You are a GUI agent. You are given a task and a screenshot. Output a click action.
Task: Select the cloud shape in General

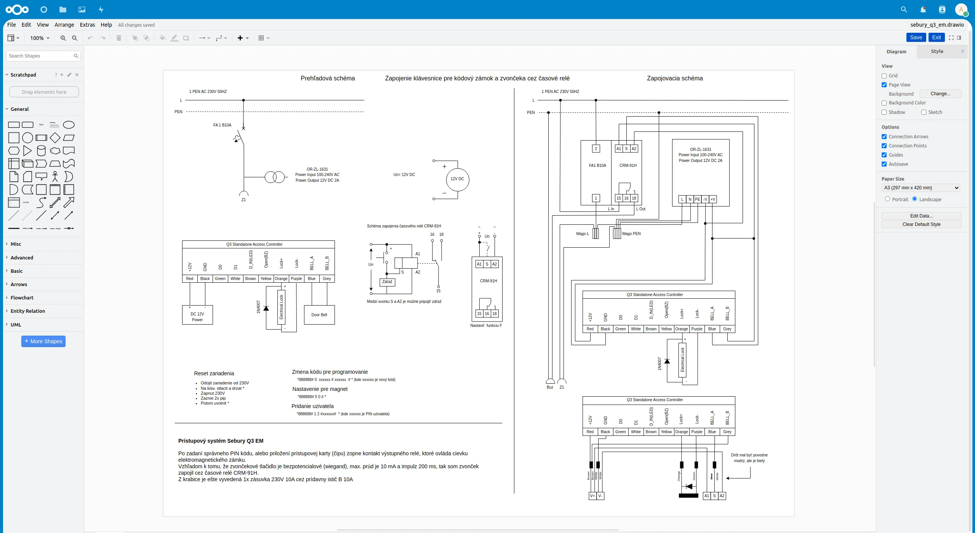55,151
